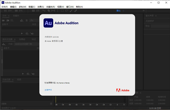Toggle auto-play speaker in Media Browser
This screenshot has height=110, width=170.
(33, 74)
